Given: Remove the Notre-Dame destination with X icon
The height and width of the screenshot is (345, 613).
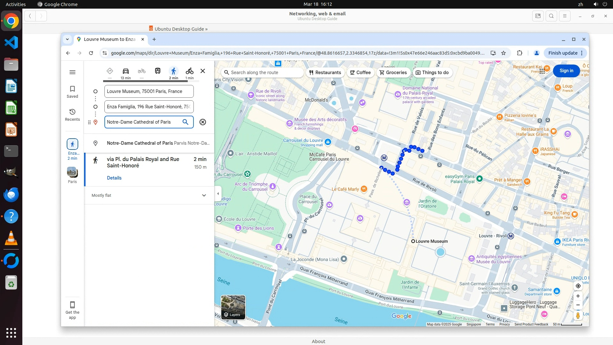Looking at the screenshot, I should tap(203, 122).
